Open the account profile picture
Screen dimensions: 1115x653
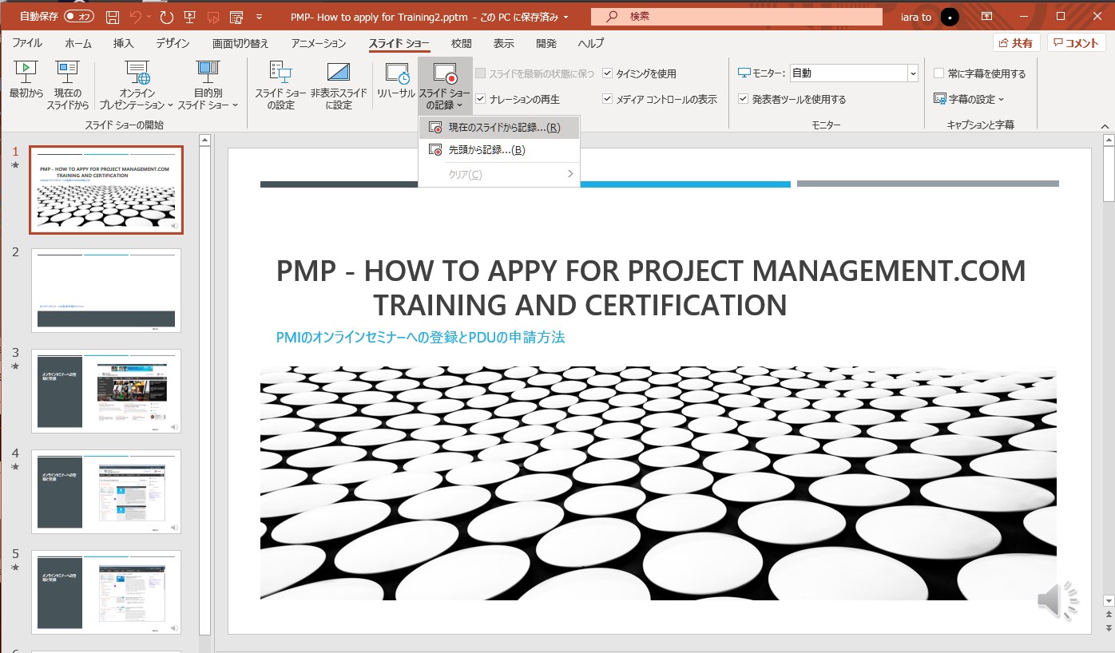click(950, 17)
